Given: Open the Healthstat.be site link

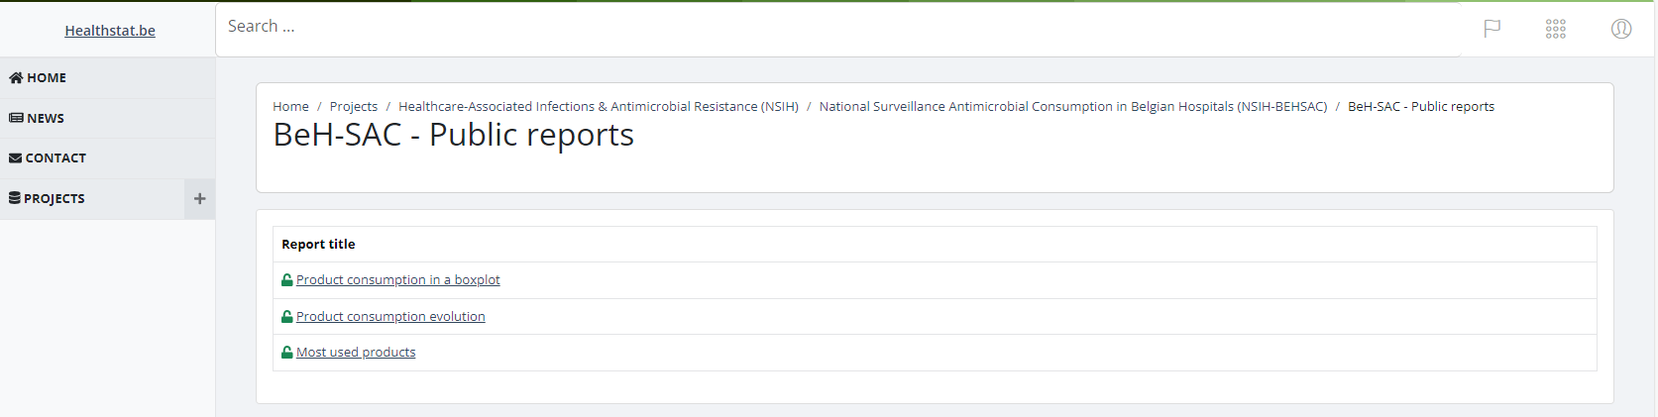Looking at the screenshot, I should coord(110,31).
